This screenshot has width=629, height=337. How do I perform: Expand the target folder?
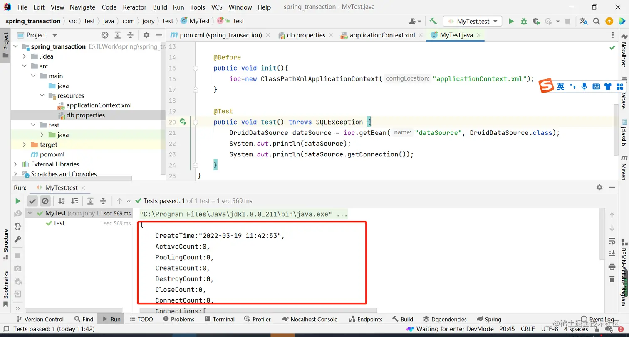[25, 145]
